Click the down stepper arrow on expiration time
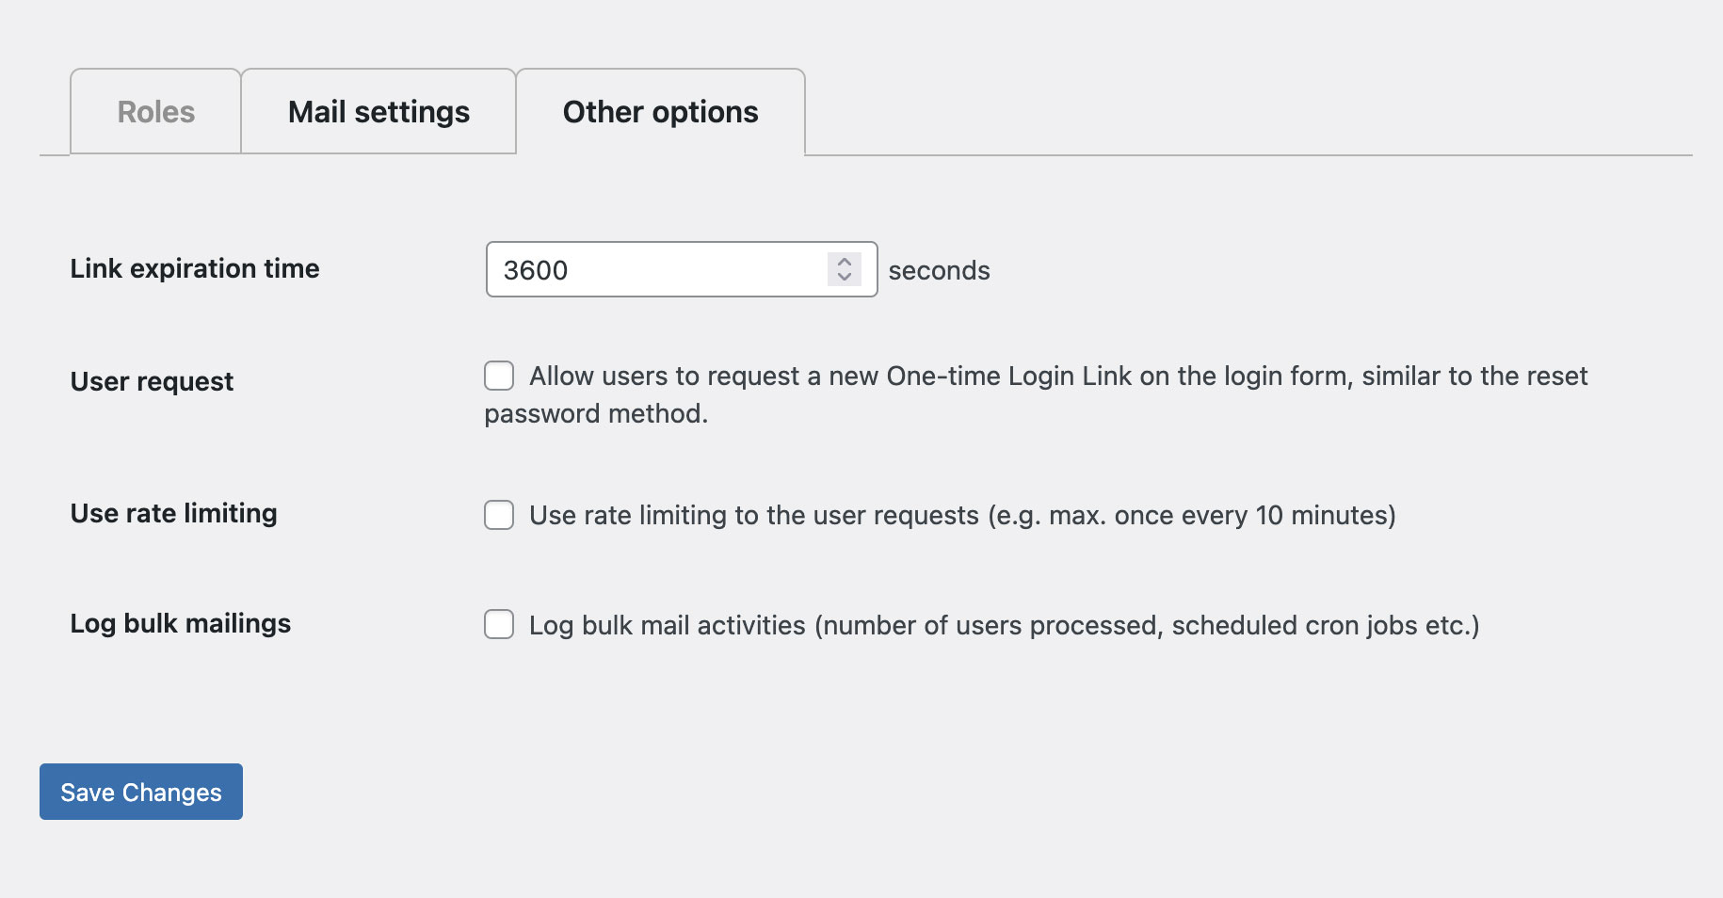Viewport: 1723px width, 898px height. 845,278
